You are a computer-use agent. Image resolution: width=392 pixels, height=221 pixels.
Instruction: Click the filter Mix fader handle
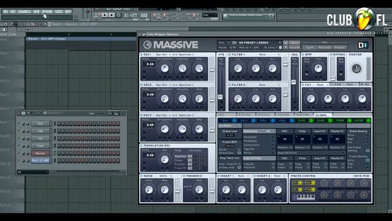pos(294,82)
